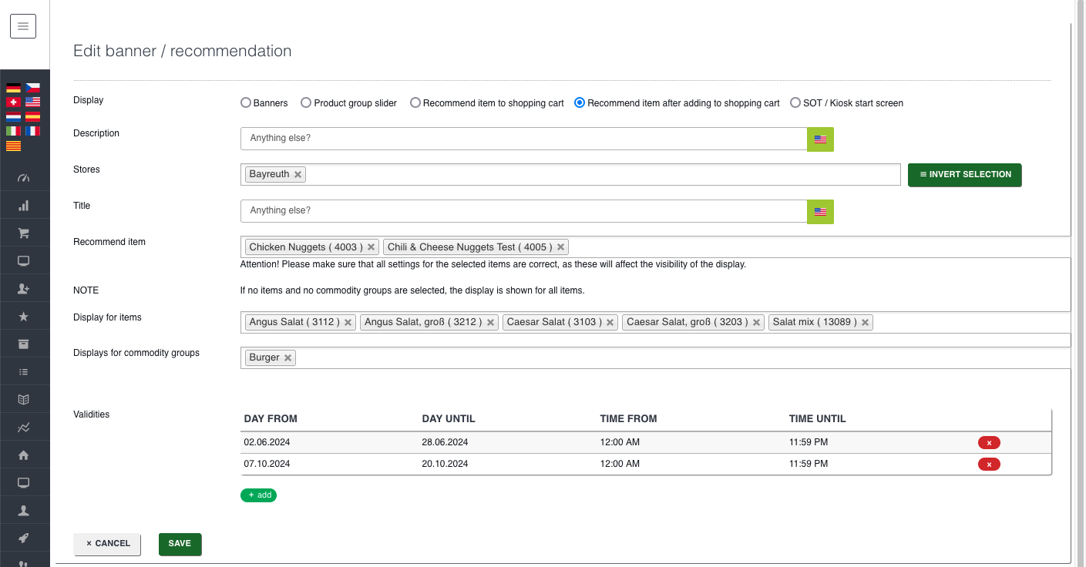Focus the Title text input
1086x567 pixels.
tap(523, 211)
